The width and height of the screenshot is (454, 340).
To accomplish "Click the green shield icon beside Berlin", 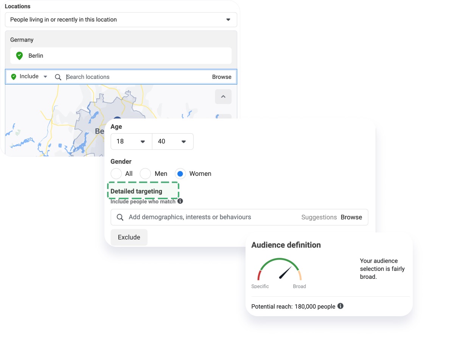I will (19, 56).
